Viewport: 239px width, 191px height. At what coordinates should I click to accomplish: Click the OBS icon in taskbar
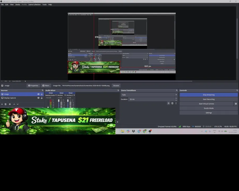tap(150, 131)
